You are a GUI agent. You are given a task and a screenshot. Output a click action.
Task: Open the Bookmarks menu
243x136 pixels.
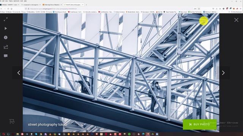coord(17,1)
